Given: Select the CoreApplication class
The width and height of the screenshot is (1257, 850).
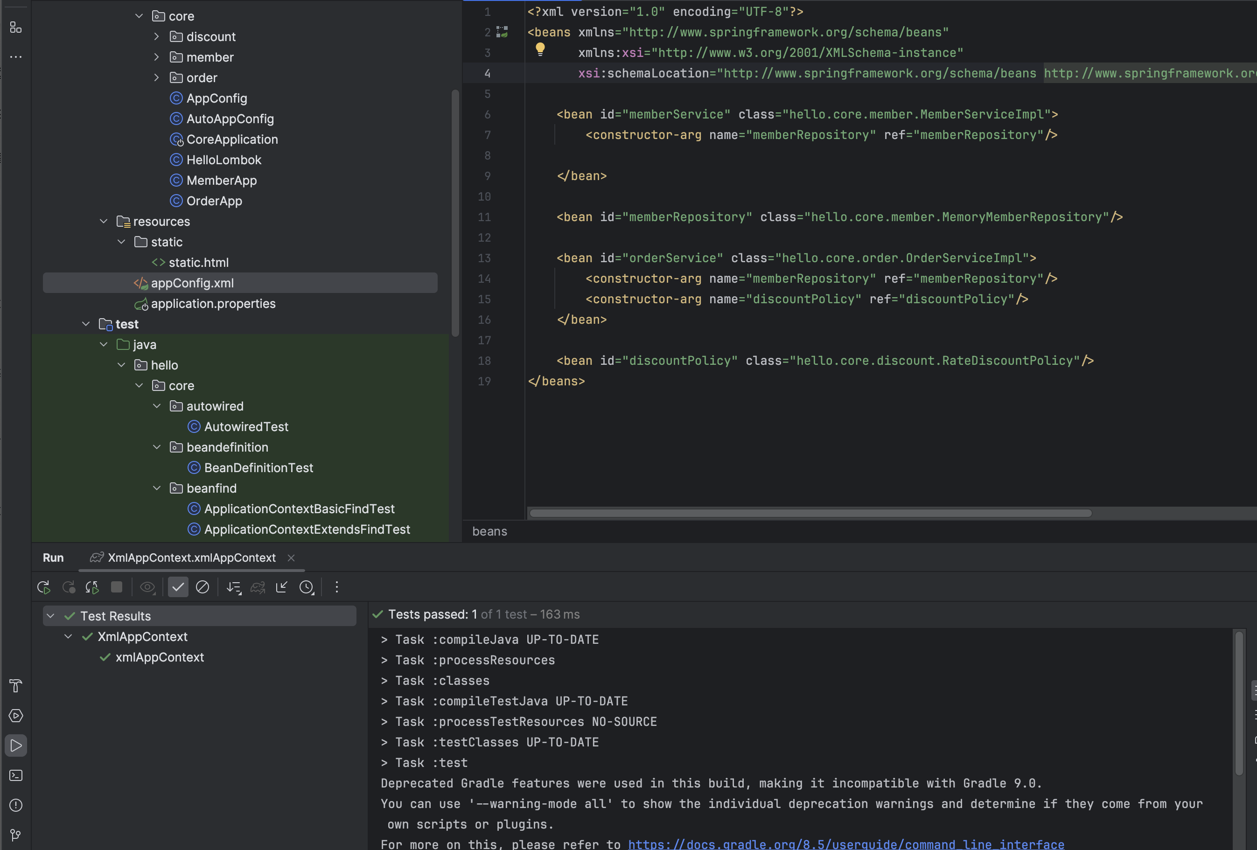Looking at the screenshot, I should pos(232,139).
